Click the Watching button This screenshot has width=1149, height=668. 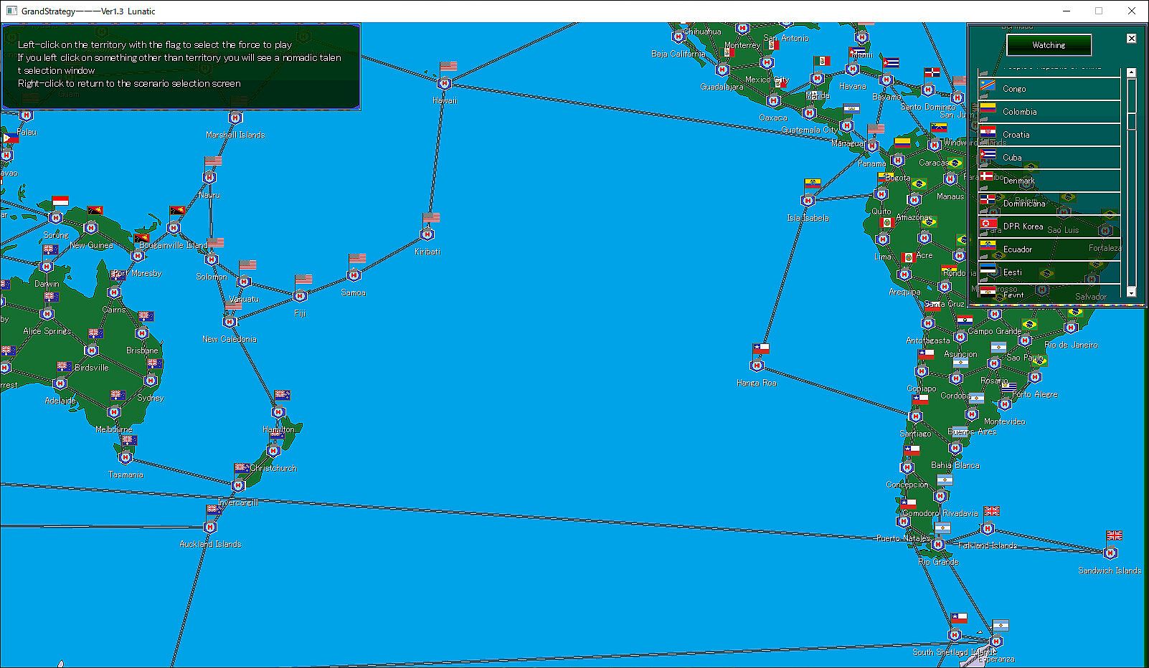[1049, 45]
